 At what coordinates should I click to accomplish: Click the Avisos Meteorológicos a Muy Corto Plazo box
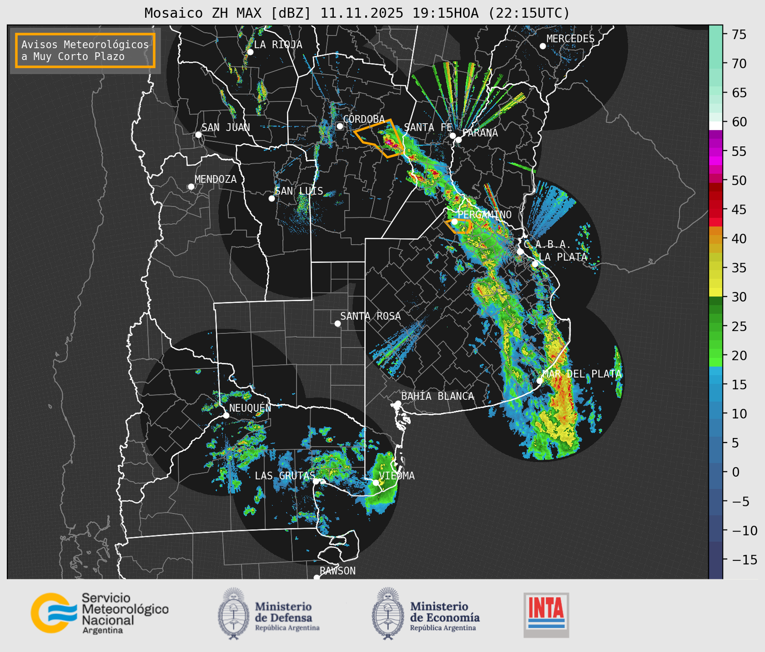(x=85, y=50)
